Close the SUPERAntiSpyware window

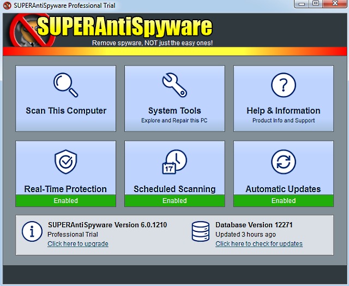tap(335, 3)
